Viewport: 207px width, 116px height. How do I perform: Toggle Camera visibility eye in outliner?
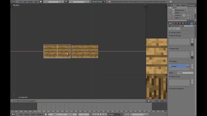(x=188, y=15)
